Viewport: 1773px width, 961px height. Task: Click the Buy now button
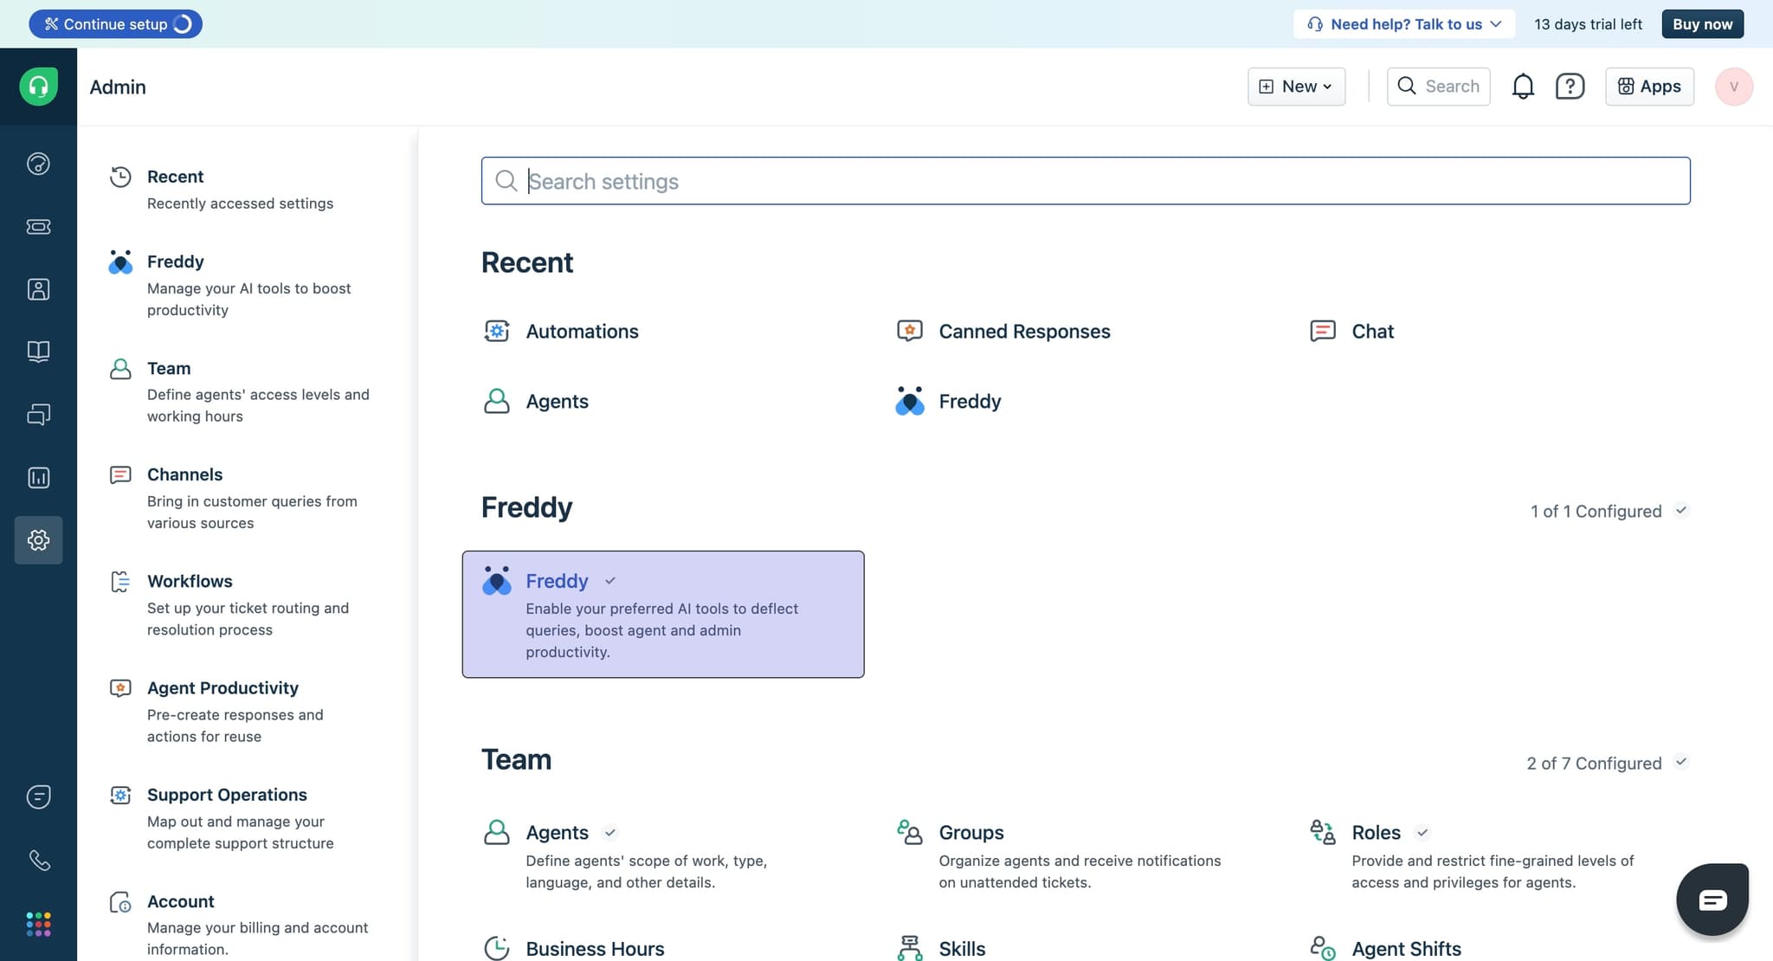pyautogui.click(x=1702, y=23)
